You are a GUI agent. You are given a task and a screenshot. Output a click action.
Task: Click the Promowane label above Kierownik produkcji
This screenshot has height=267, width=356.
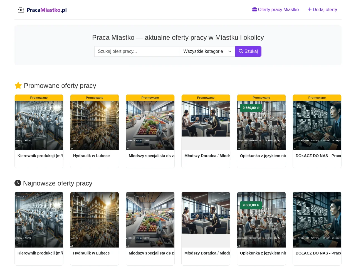click(39, 98)
